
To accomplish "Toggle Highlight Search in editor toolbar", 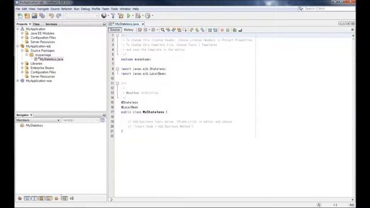I will click(x=179, y=30).
